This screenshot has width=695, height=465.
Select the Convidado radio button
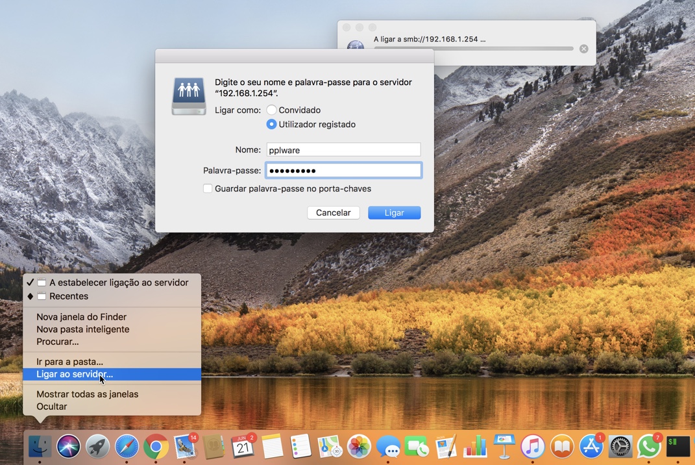point(271,110)
